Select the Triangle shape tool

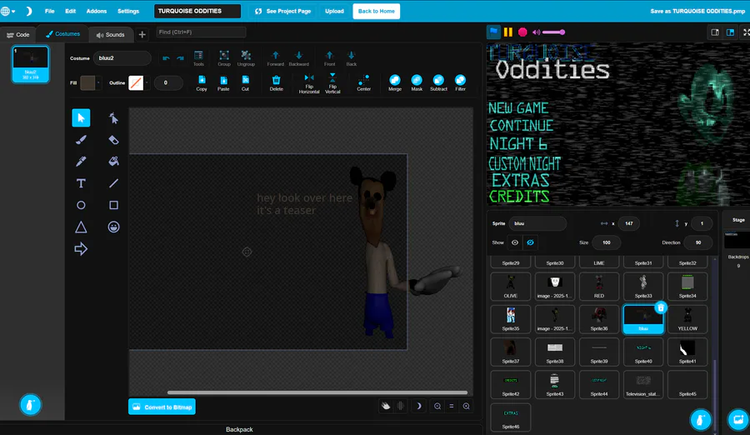pos(81,227)
